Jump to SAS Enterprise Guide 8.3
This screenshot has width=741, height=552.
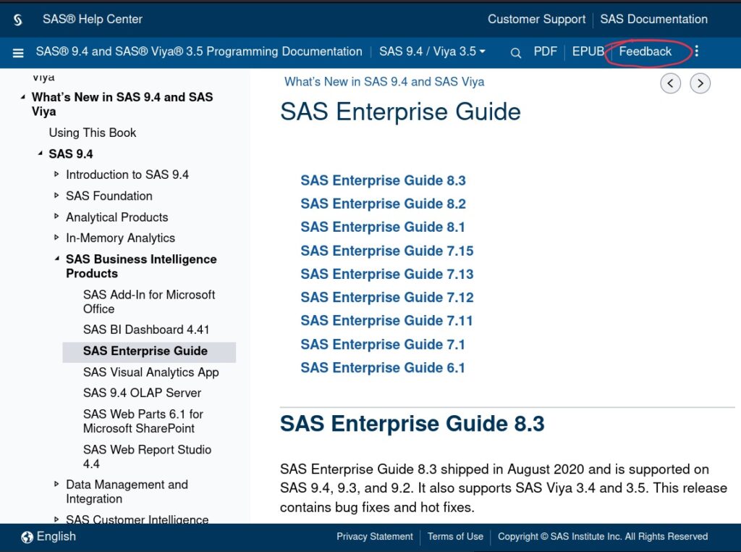[384, 180]
